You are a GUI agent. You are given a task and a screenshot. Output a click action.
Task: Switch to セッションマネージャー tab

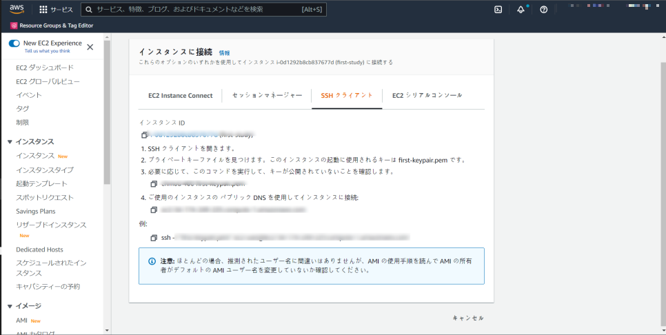[268, 96]
